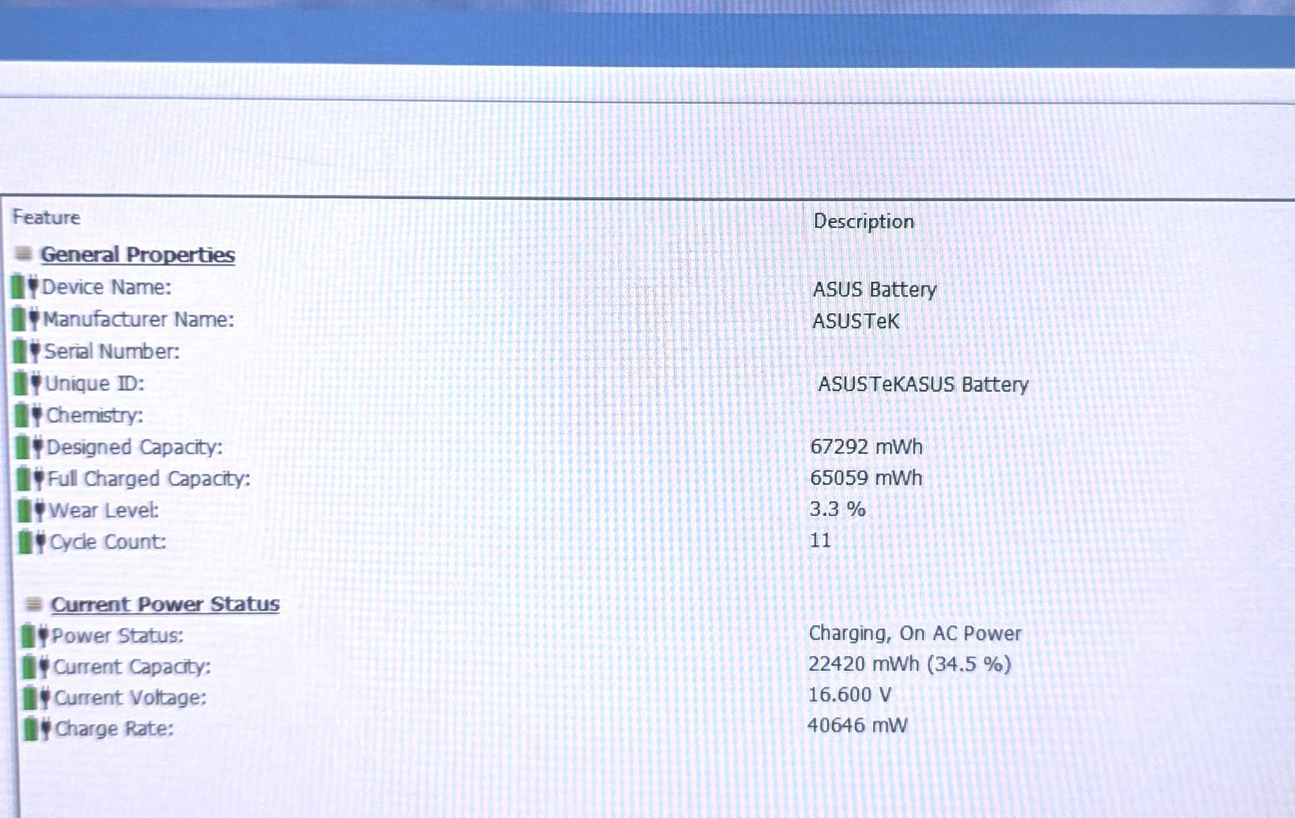Click the '67292 mWh' designed capacity value
Screen dimensions: 1295x818
click(866, 447)
